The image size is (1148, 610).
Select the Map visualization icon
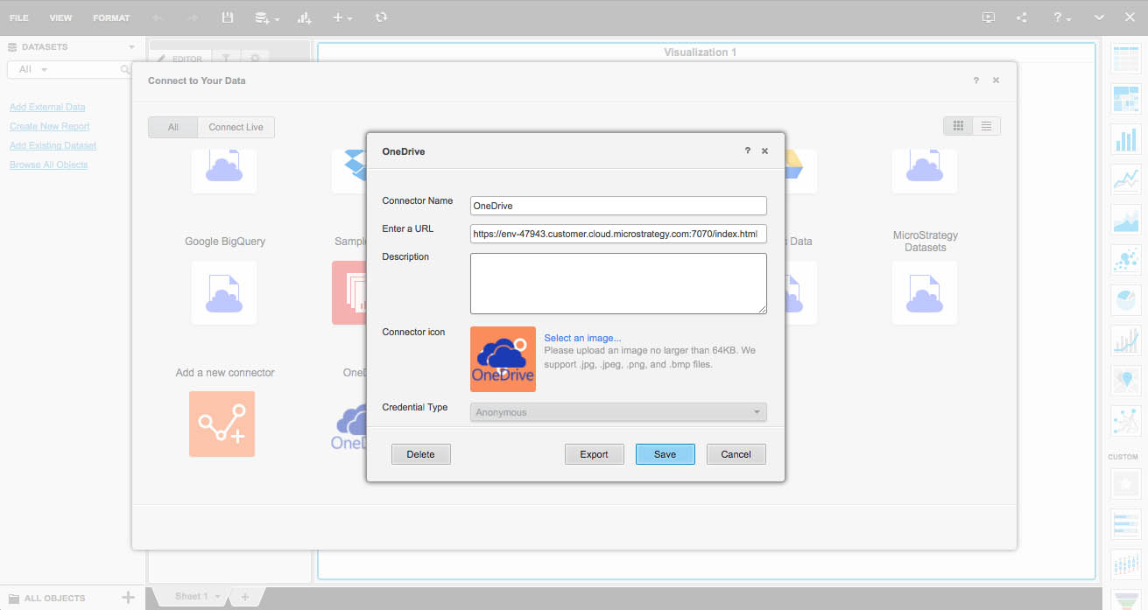(1124, 380)
